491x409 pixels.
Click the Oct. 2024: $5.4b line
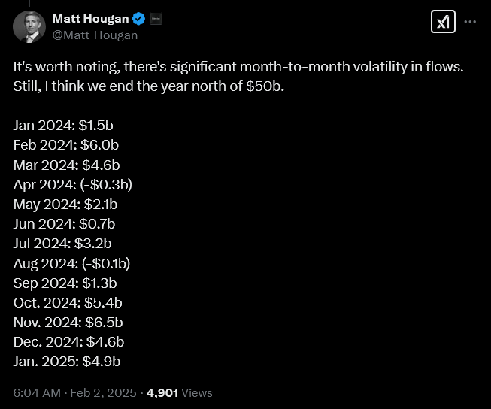coord(68,302)
